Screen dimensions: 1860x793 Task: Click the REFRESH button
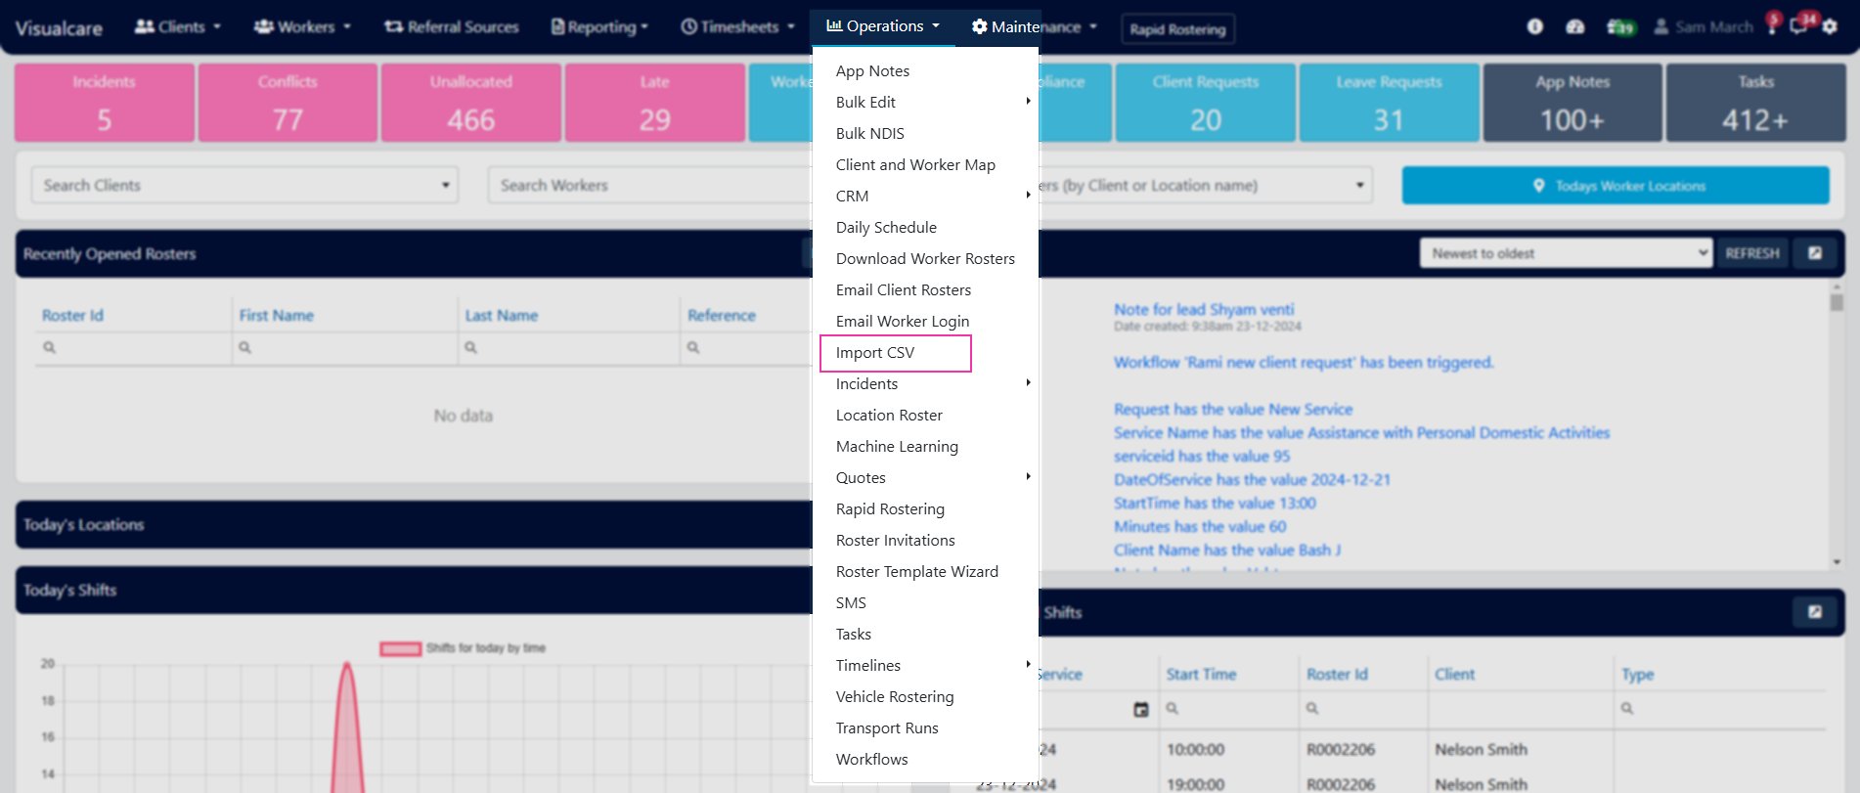[x=1751, y=253]
